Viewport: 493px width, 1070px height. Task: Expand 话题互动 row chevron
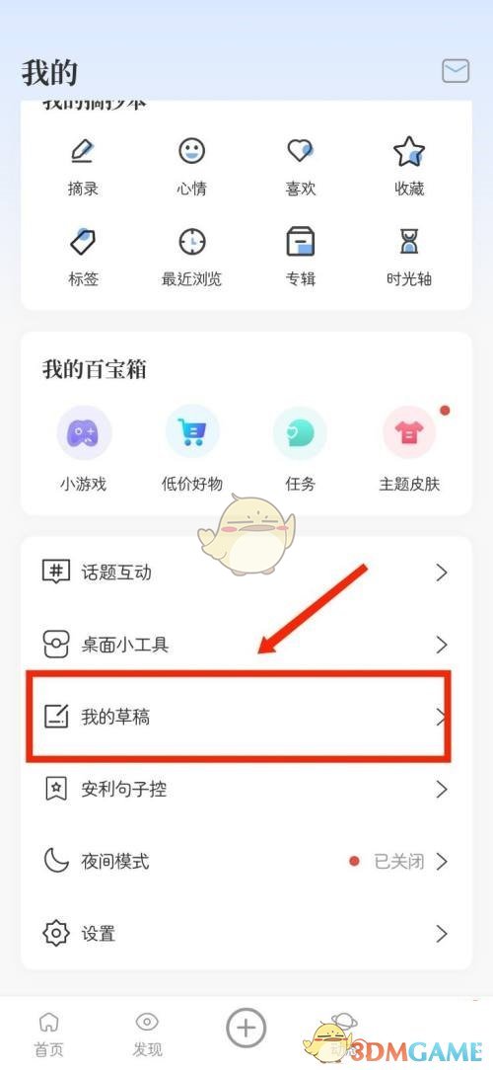coord(442,572)
